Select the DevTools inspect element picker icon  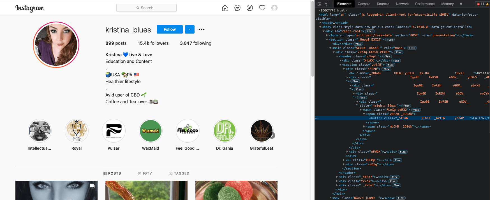pyautogui.click(x=319, y=4)
